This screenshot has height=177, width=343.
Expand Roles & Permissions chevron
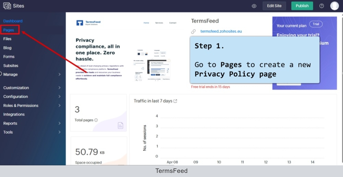pyautogui.click(x=59, y=105)
